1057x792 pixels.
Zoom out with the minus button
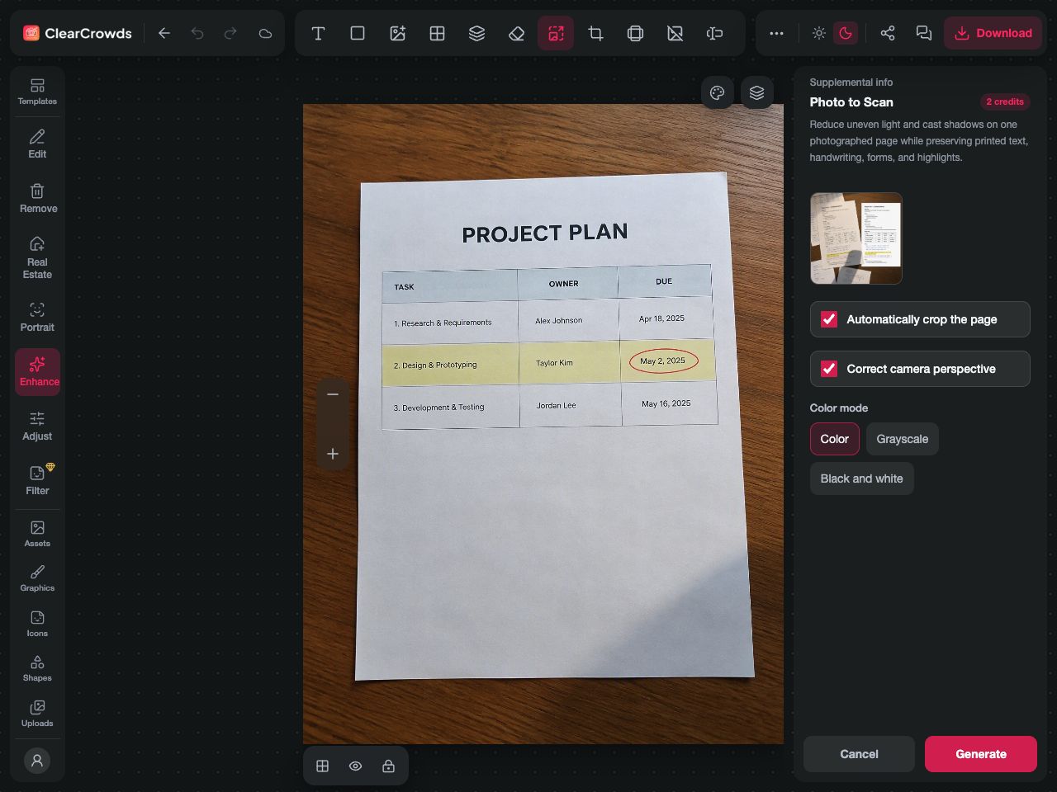pyautogui.click(x=333, y=394)
